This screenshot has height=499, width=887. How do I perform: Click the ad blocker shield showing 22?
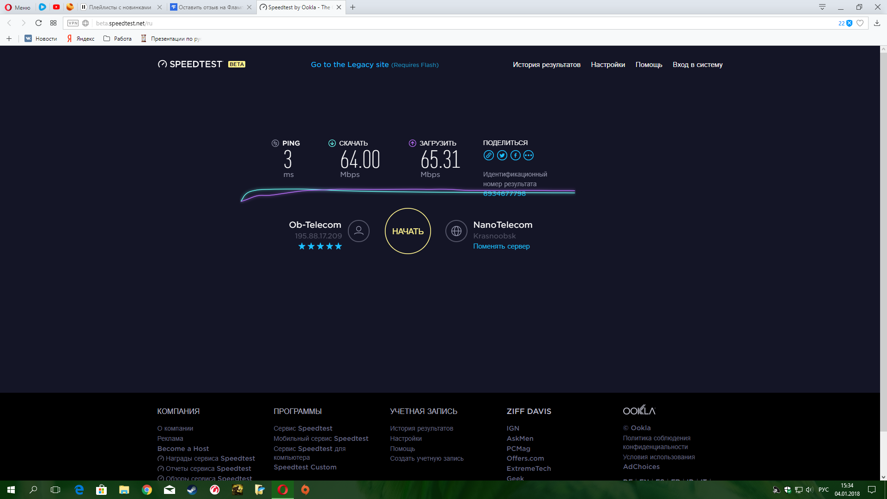(x=849, y=23)
